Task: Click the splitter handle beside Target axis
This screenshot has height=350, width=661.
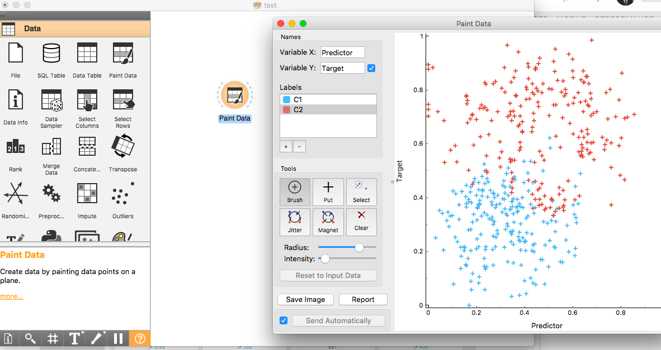Action: tap(393, 182)
